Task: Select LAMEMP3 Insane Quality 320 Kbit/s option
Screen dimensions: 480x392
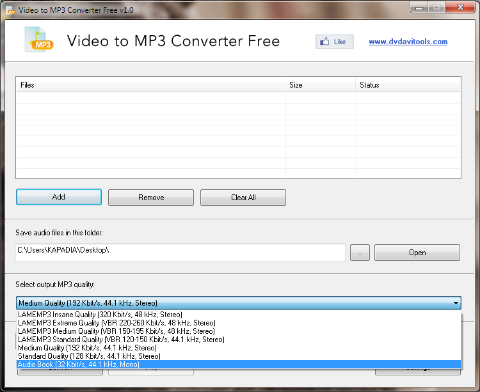Action: coord(239,315)
